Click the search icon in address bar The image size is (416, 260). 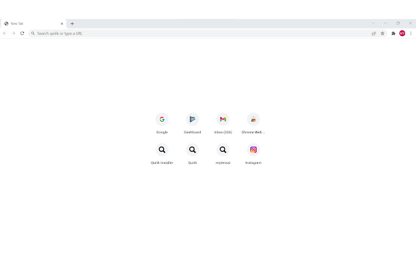pyautogui.click(x=33, y=33)
